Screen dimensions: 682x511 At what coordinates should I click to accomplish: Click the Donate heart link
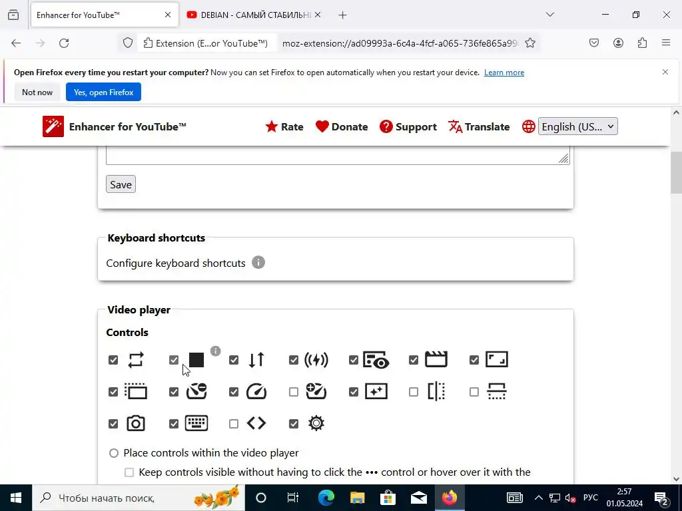(342, 127)
